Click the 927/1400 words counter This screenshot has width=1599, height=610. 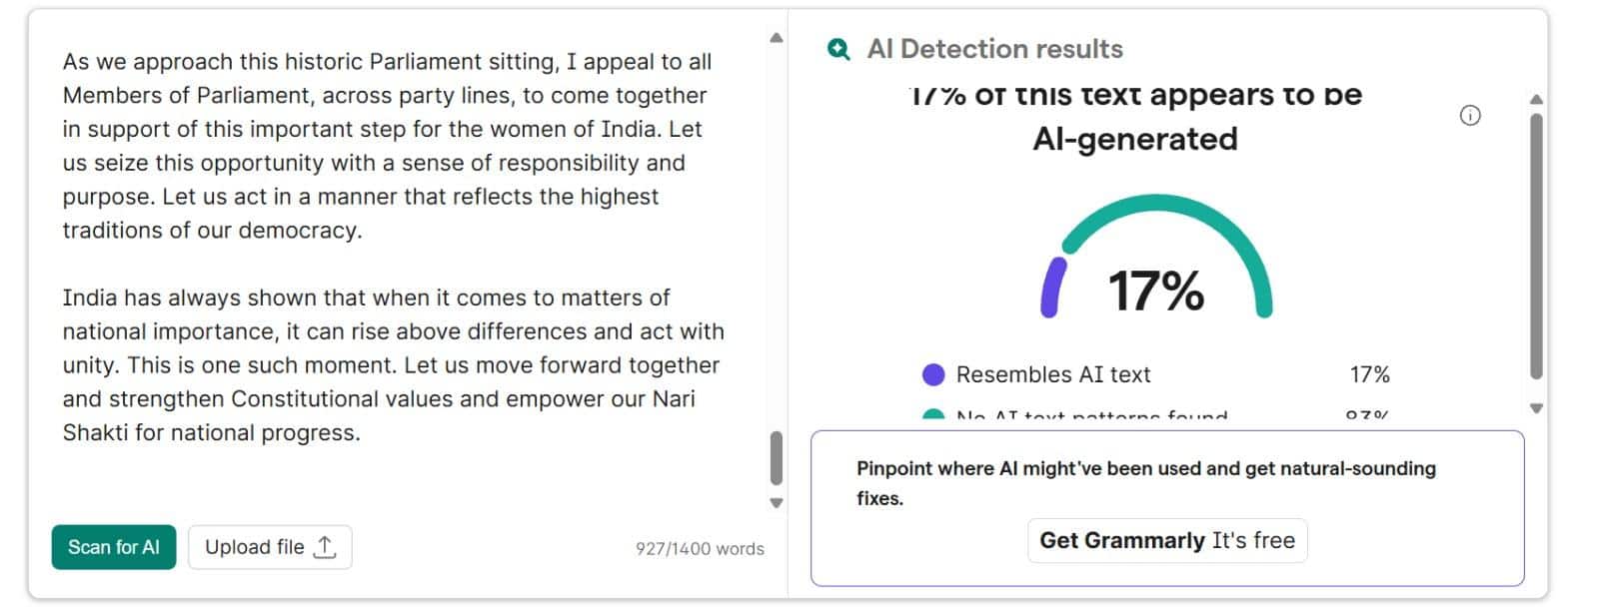coord(700,548)
